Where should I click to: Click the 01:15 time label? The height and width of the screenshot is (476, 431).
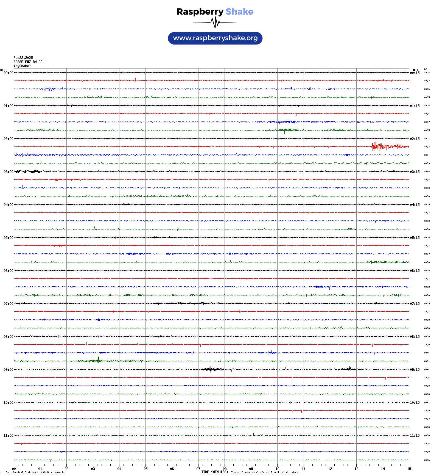(415, 106)
